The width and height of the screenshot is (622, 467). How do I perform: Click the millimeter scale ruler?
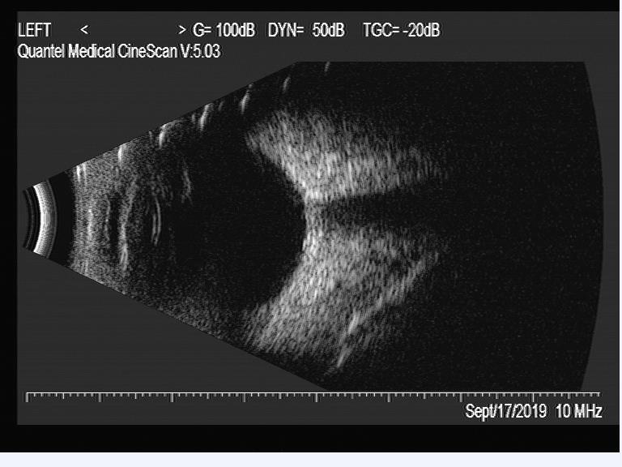[x=313, y=396]
